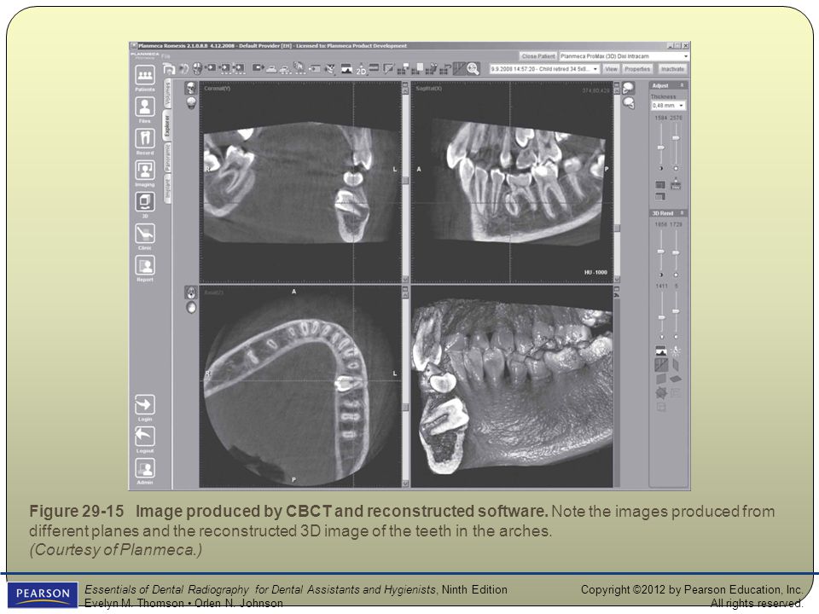Screen dimensions: 819x614
Task: Open the File menu
Action: tap(166, 56)
